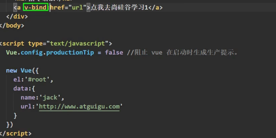276x138 pixels.
Task: Click the url property key in data
Action: click(26, 106)
